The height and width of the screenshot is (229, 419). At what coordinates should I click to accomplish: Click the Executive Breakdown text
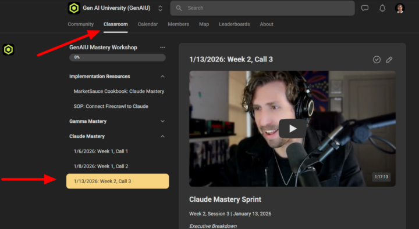(213, 226)
